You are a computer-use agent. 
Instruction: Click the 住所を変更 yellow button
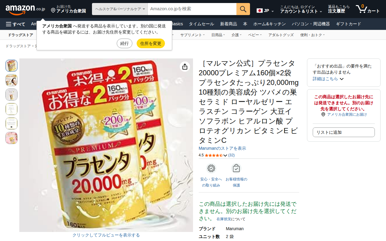[151, 43]
